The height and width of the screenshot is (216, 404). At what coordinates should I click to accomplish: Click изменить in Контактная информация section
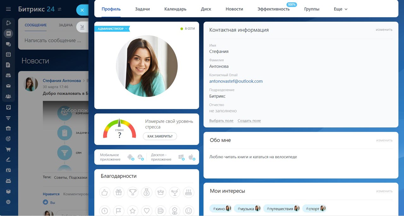[384, 30]
